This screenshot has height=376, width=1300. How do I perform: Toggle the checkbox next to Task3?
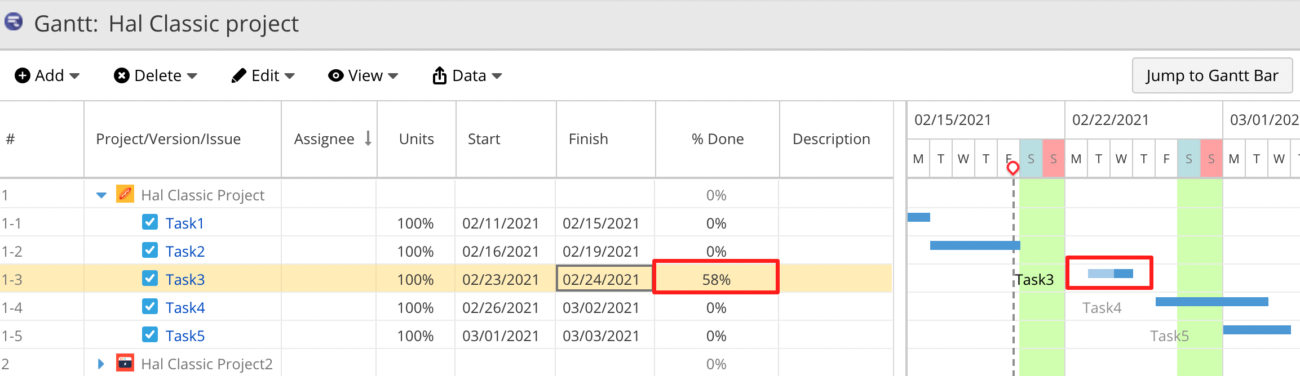(x=150, y=279)
